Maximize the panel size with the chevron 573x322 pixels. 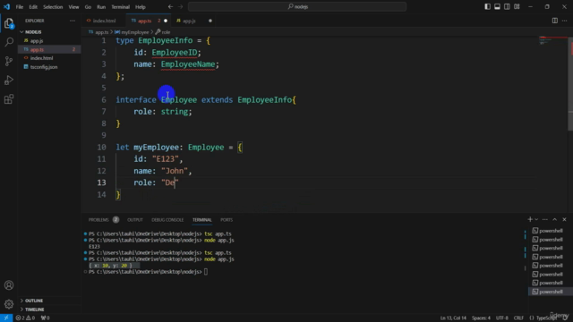coord(555,219)
